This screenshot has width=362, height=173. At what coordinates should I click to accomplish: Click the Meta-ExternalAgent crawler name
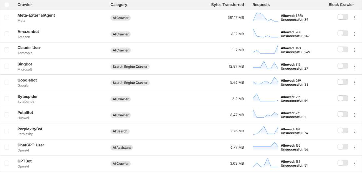point(36,15)
